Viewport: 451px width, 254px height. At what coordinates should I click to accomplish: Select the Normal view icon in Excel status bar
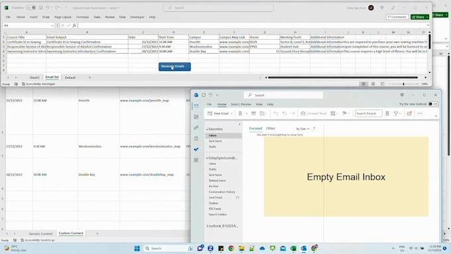[363, 84]
